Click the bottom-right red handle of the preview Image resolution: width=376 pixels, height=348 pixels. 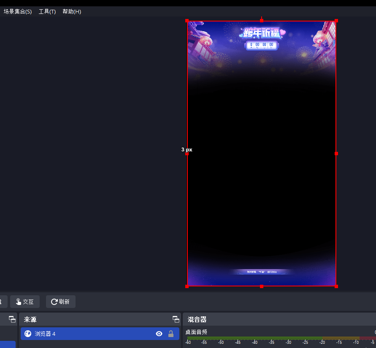(x=336, y=286)
